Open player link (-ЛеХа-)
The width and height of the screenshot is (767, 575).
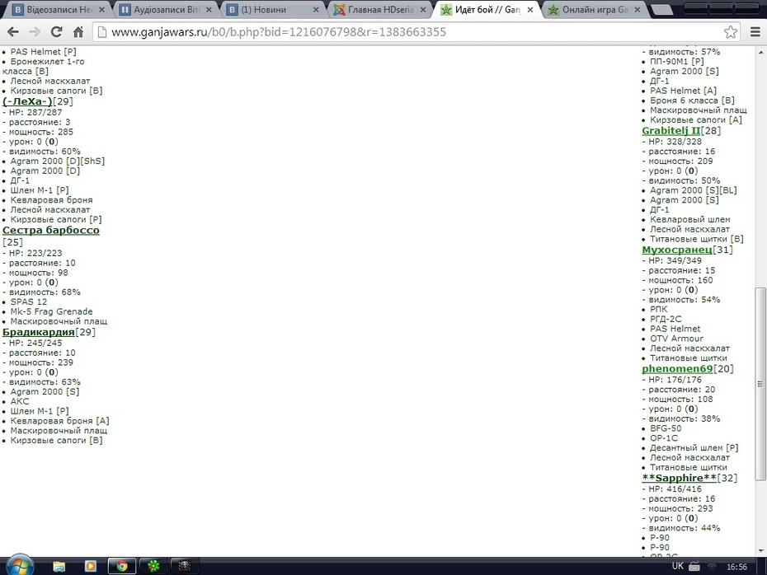click(27, 101)
